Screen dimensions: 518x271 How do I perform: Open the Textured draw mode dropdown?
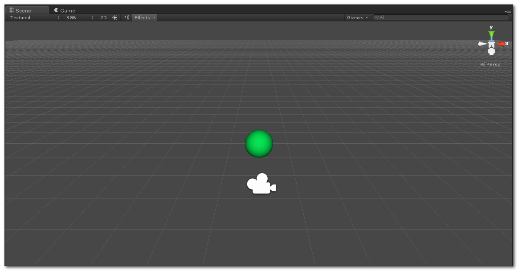click(35, 17)
